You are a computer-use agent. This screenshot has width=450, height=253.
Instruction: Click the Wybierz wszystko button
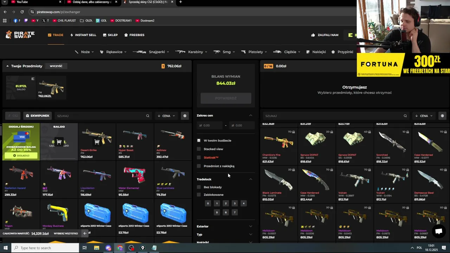click(66, 233)
